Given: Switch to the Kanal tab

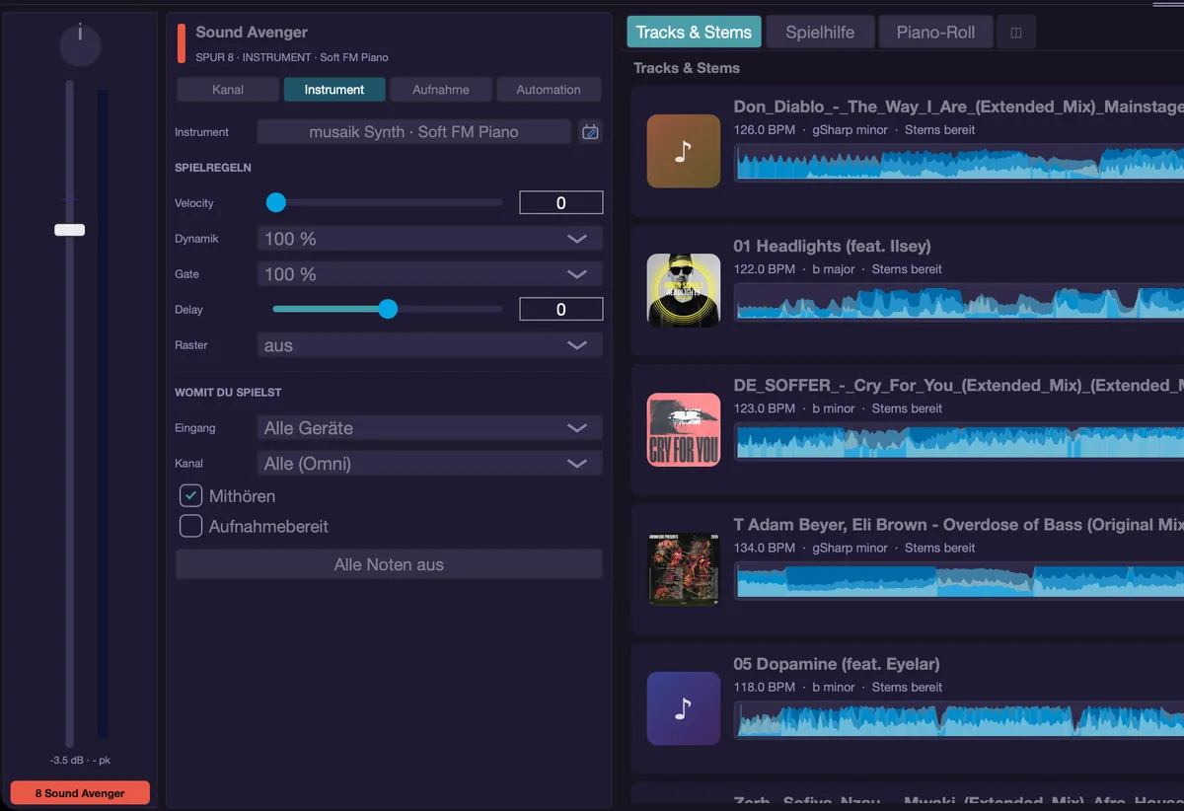Looking at the screenshot, I should click(228, 90).
